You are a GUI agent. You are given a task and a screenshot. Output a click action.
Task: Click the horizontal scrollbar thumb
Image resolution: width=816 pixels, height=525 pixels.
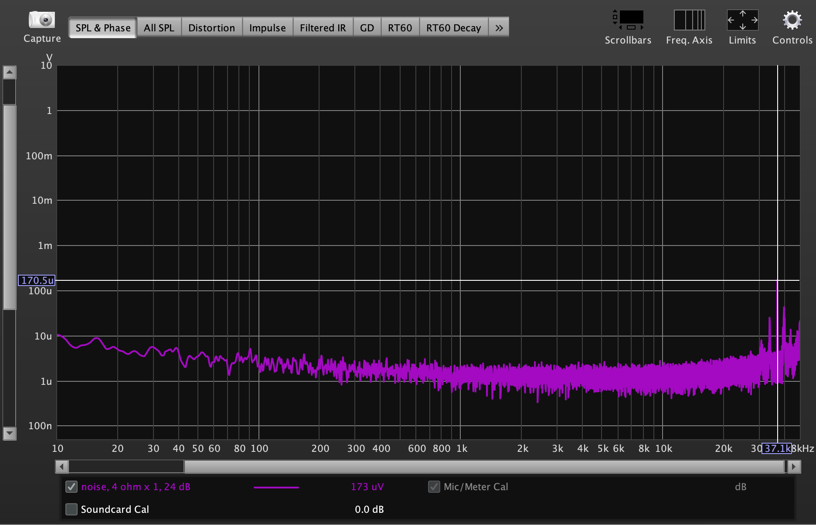pyautogui.click(x=484, y=467)
